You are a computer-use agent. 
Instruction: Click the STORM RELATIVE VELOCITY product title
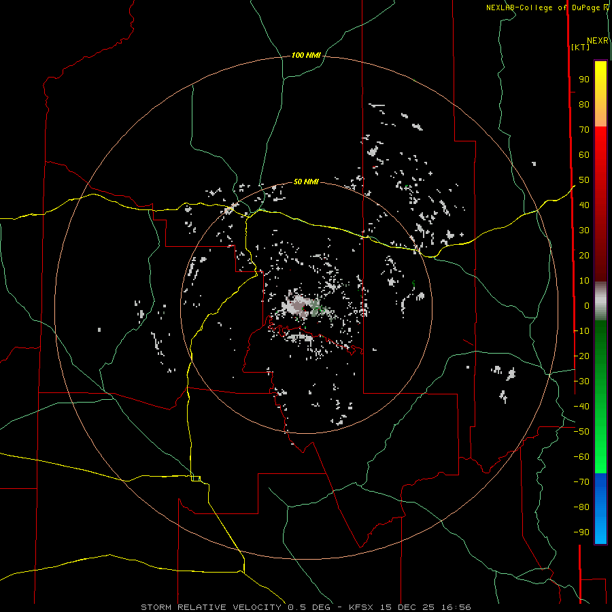click(x=211, y=607)
